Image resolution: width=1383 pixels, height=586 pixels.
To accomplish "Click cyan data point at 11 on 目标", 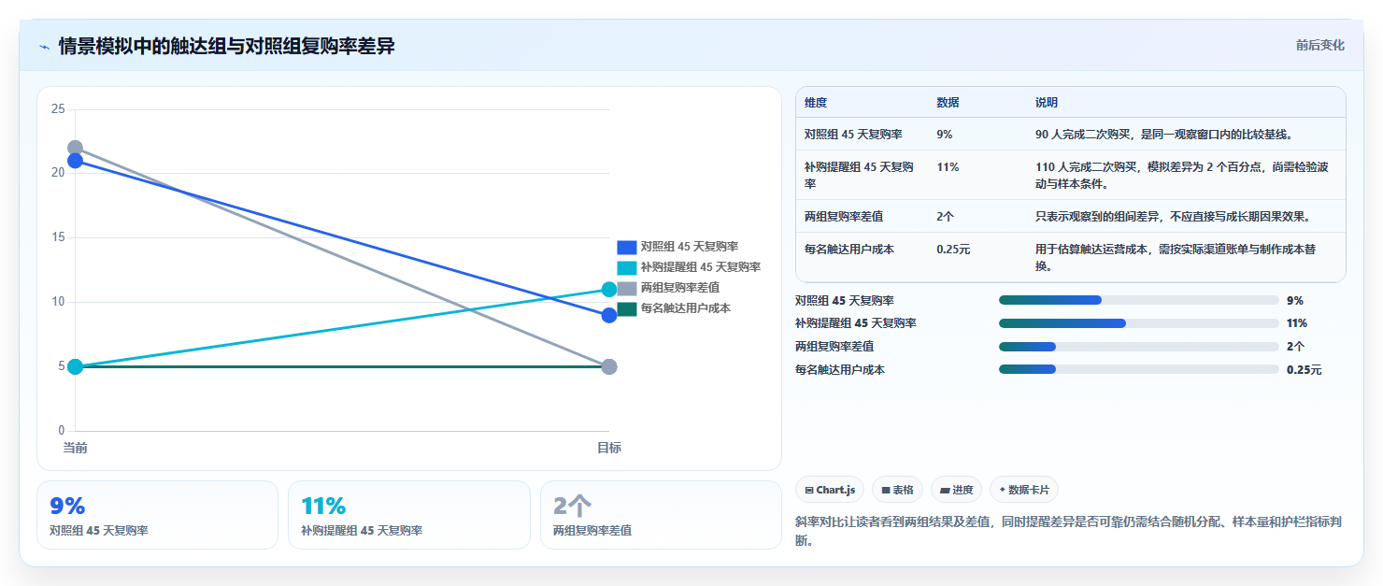I will [x=609, y=290].
